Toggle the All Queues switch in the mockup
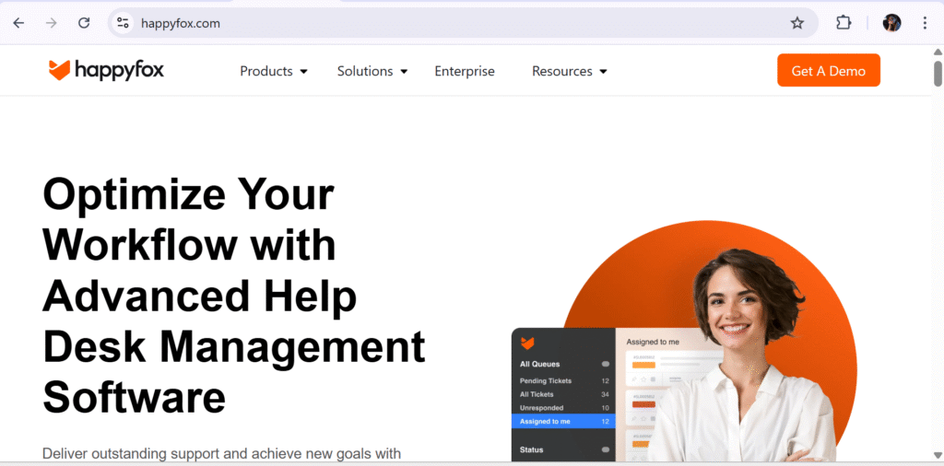 click(x=605, y=364)
